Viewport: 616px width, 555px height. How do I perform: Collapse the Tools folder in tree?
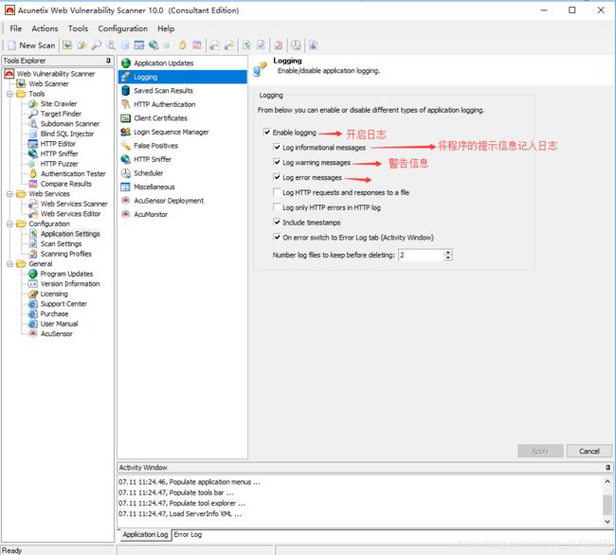(9, 94)
